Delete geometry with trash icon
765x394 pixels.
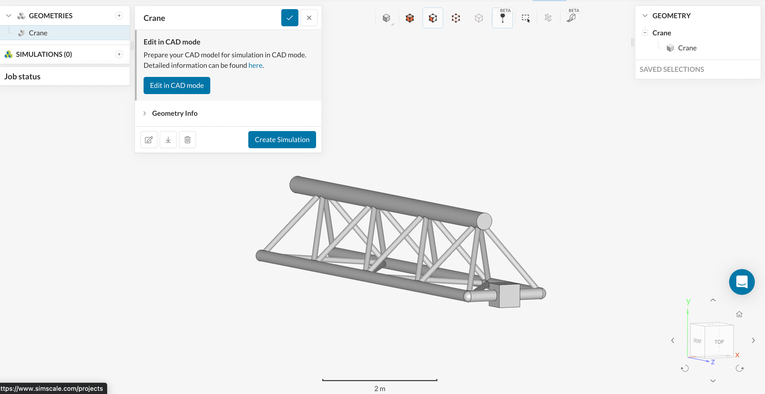coord(187,140)
